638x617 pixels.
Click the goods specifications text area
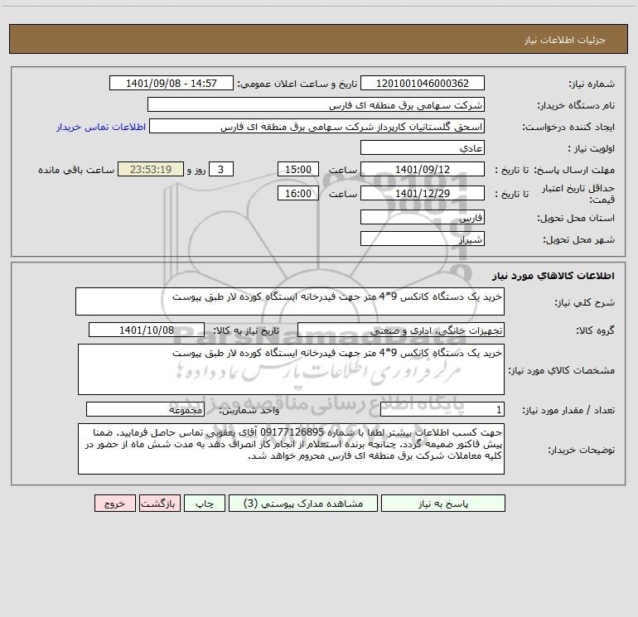click(291, 369)
